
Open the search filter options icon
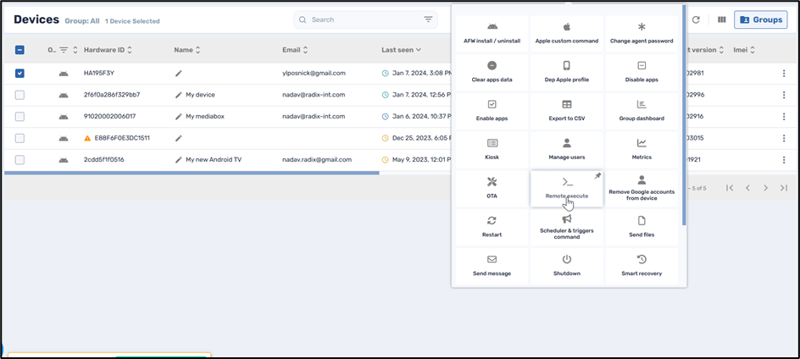coord(428,19)
